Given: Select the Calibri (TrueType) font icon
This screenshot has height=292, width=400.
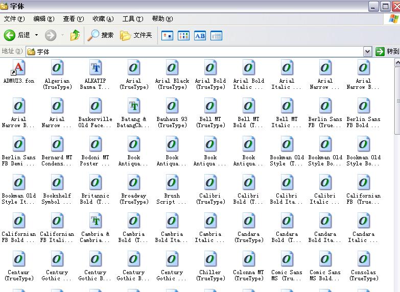Looking at the screenshot, I should [x=210, y=183].
